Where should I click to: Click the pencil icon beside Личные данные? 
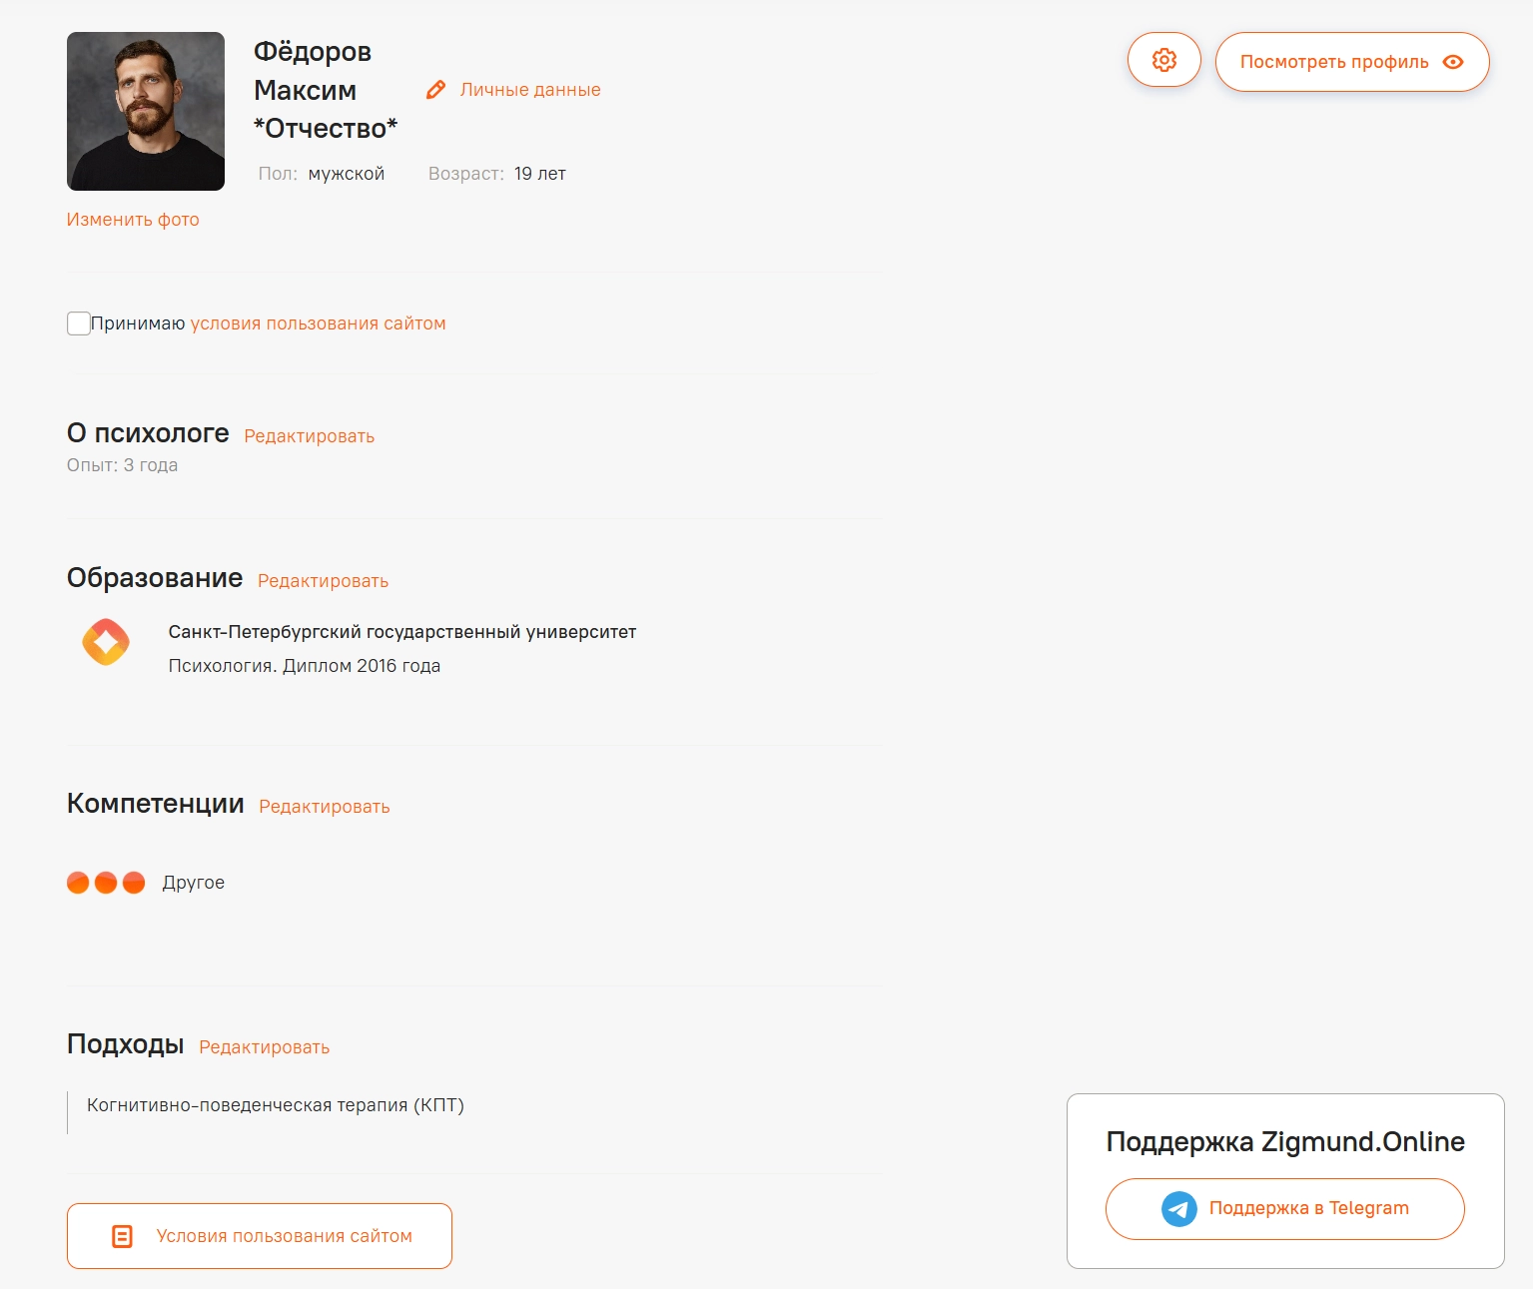pos(435,90)
